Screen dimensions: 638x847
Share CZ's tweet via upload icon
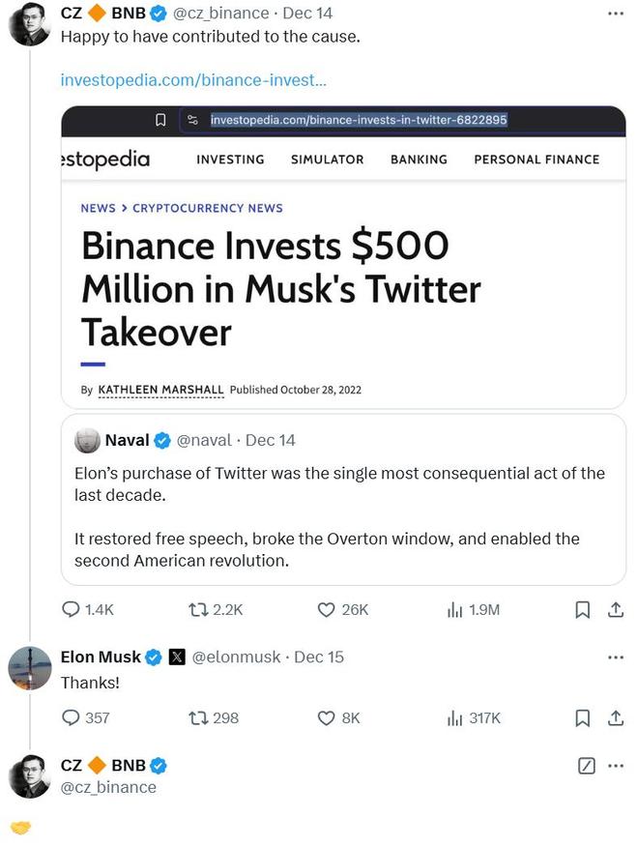point(616,610)
